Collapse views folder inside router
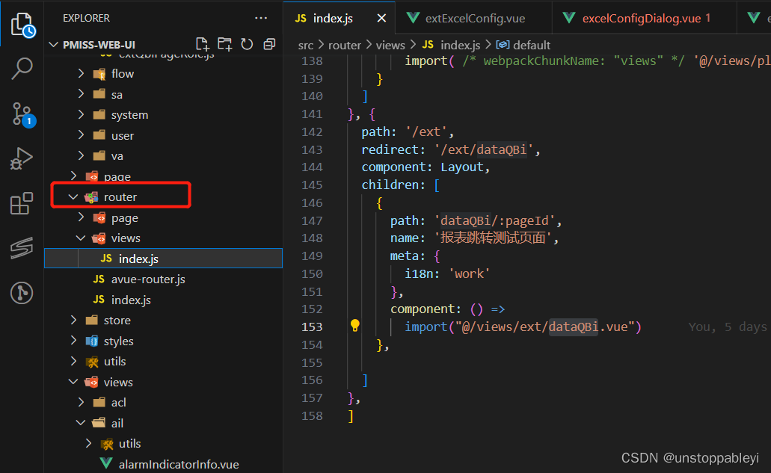 click(81, 238)
